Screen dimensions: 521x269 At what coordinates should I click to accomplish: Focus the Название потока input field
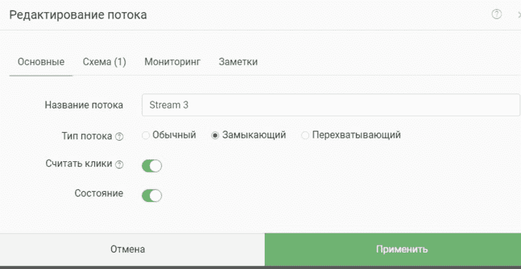[x=330, y=105]
